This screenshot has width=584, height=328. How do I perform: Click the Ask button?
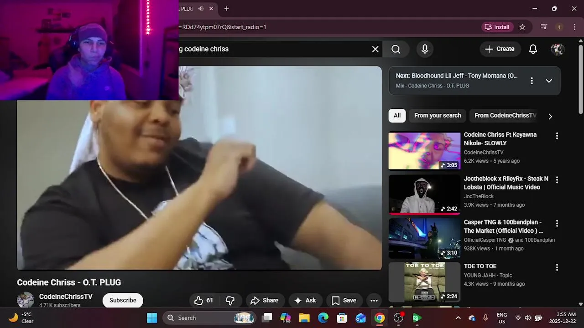click(305, 300)
